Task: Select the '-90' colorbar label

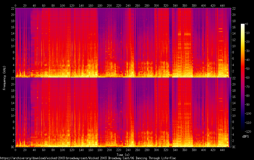Action: point(247,105)
